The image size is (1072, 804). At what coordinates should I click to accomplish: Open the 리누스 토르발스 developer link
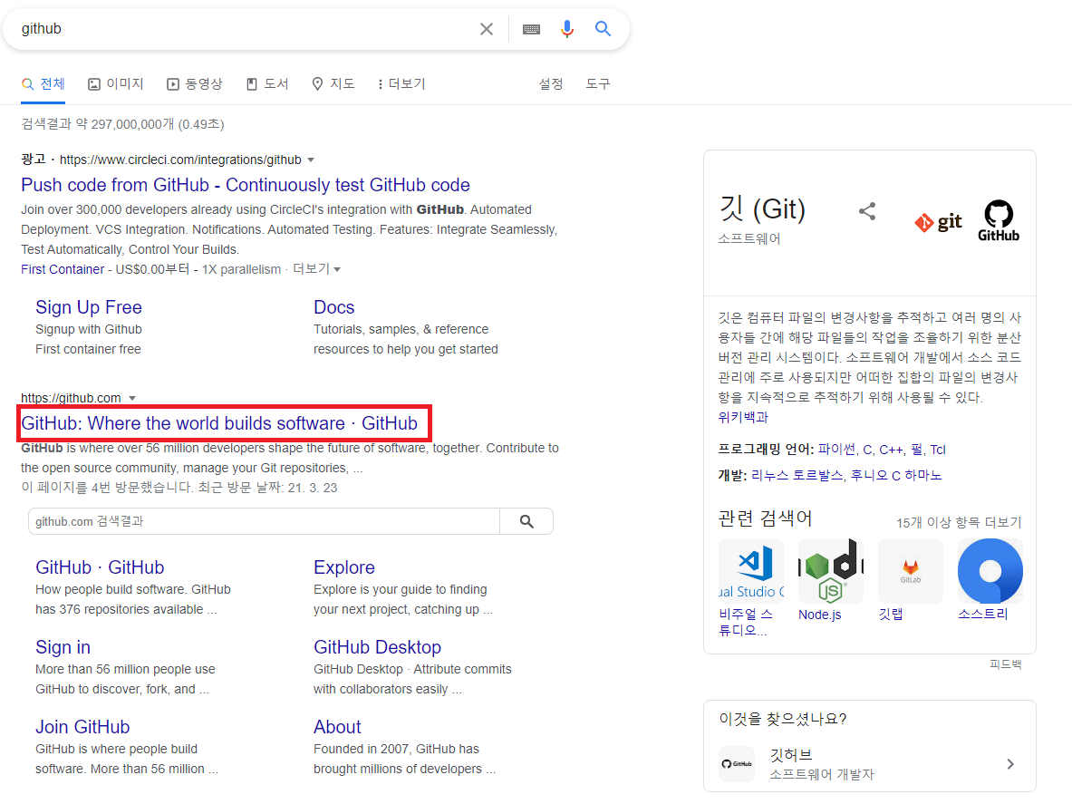click(x=797, y=476)
